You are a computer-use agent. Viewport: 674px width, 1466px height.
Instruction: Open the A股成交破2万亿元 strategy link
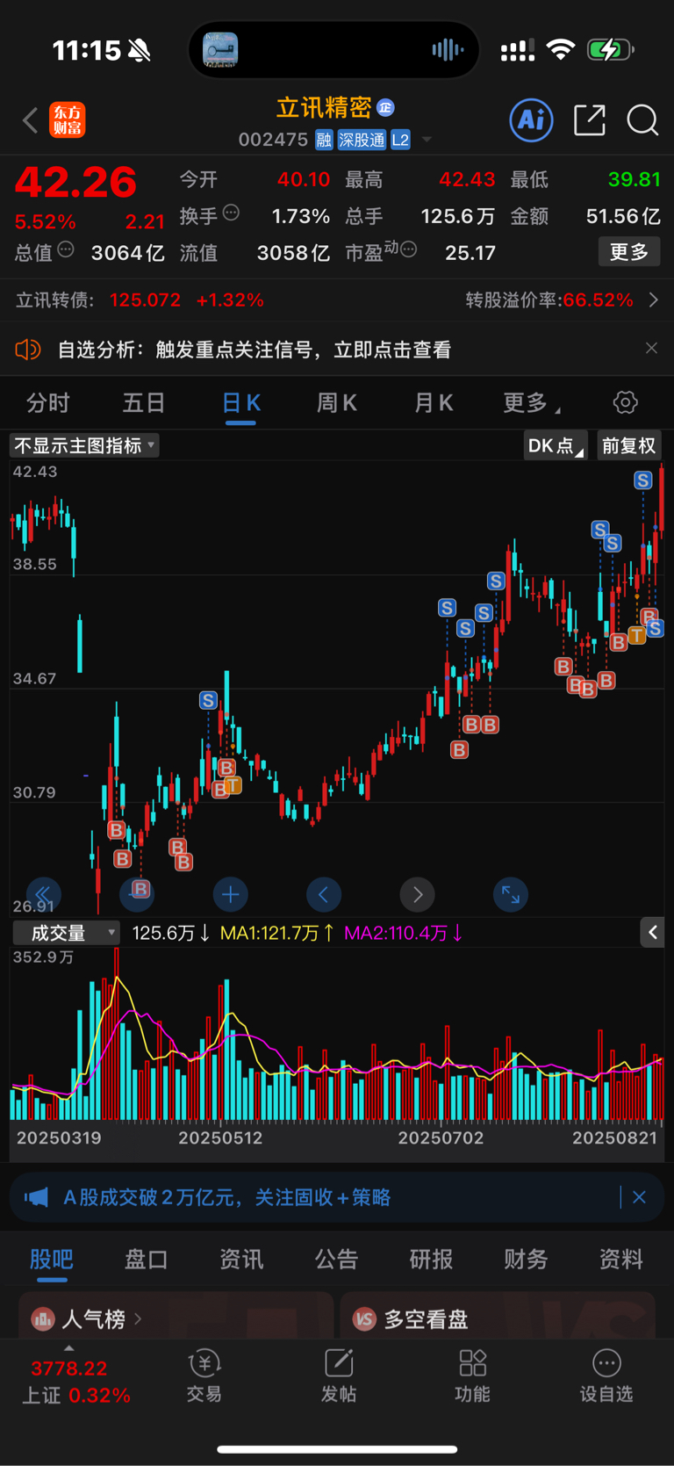[227, 1197]
